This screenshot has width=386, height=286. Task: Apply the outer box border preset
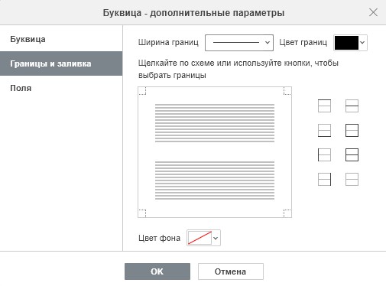[352, 130]
